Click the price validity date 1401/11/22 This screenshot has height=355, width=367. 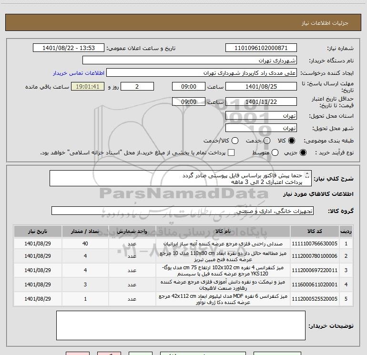261,102
